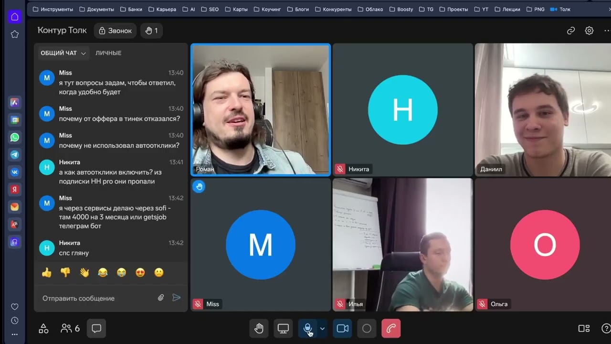This screenshot has height=344, width=611.
Task: Open participants list showing 6 people
Action: [70, 328]
